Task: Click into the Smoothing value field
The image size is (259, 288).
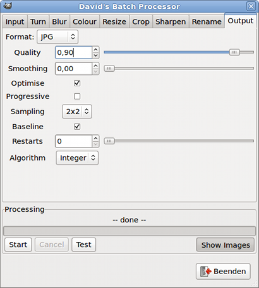Action: [73, 69]
